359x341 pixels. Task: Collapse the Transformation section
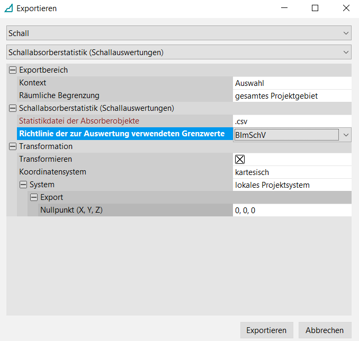pyautogui.click(x=13, y=146)
